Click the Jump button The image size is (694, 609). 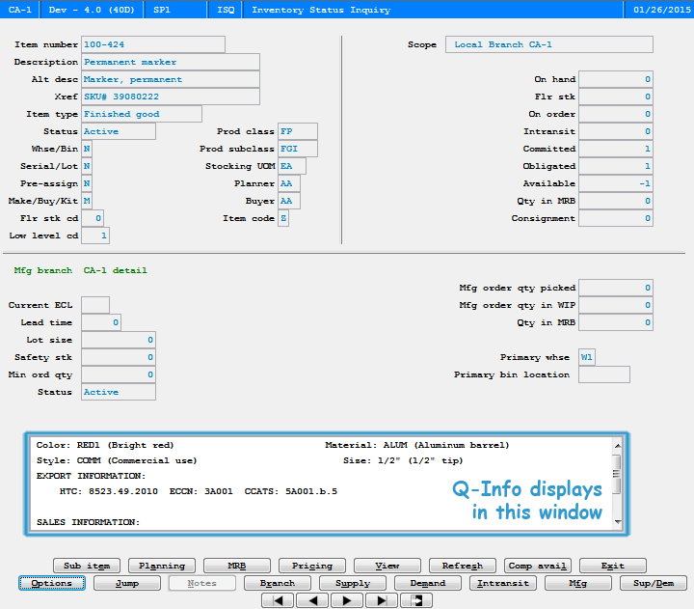coord(127,583)
